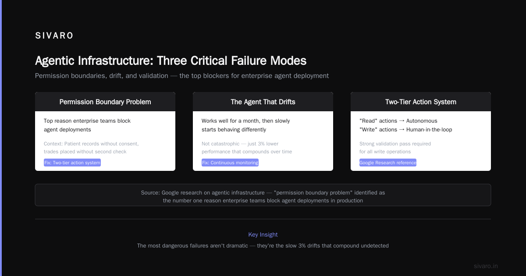Viewport: 526px width, 276px height.
Task: Click the Fix: Two-tier action system badge
Action: tap(72, 163)
